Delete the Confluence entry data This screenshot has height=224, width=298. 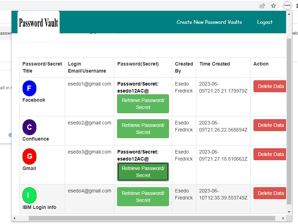coord(270,125)
